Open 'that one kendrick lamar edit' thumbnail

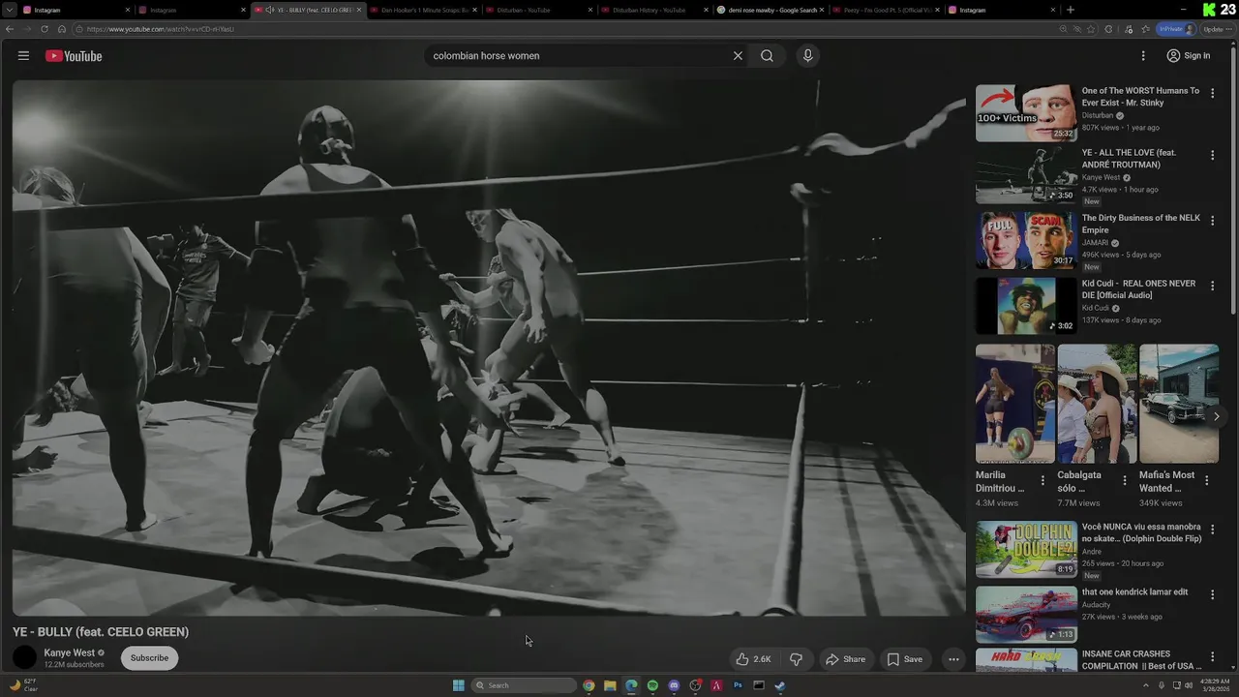point(1026,615)
